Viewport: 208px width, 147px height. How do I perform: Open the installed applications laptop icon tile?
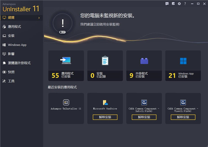pyautogui.click(x=66, y=60)
